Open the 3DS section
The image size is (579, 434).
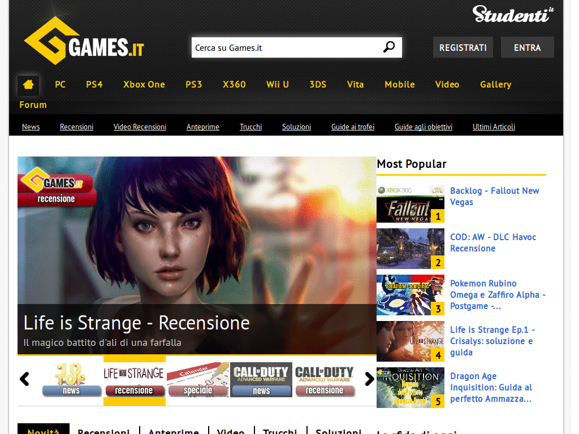(318, 85)
